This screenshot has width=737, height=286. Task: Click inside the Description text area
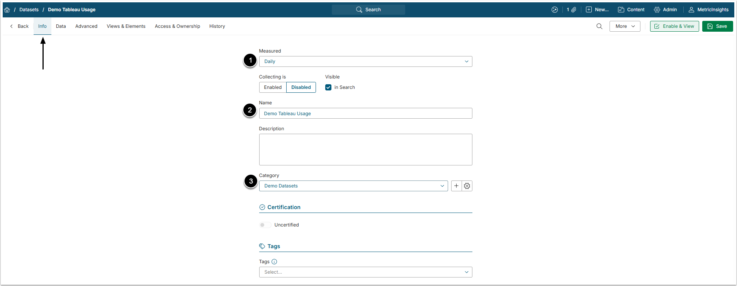tap(365, 150)
